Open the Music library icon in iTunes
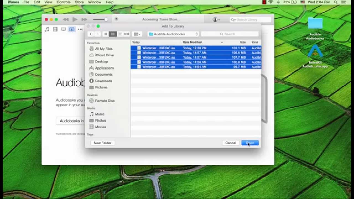 47,29
